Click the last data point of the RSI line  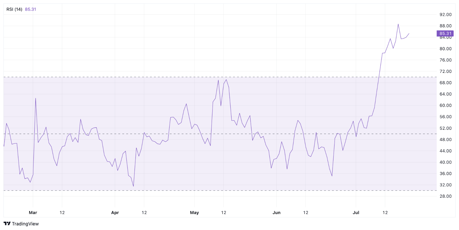tap(409, 34)
